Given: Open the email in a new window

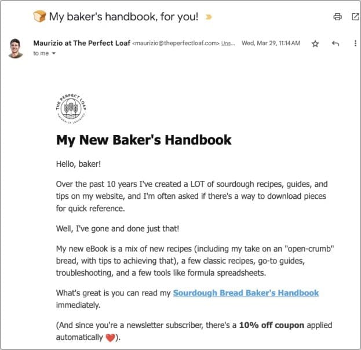Looking at the screenshot, I should coord(354,17).
